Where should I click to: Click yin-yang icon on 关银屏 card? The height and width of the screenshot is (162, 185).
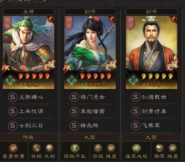click(x=113, y=19)
